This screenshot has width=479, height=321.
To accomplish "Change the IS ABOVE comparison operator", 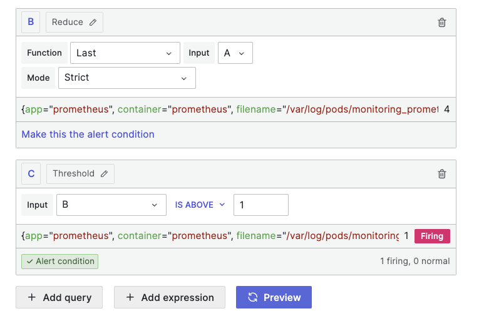I will point(199,205).
